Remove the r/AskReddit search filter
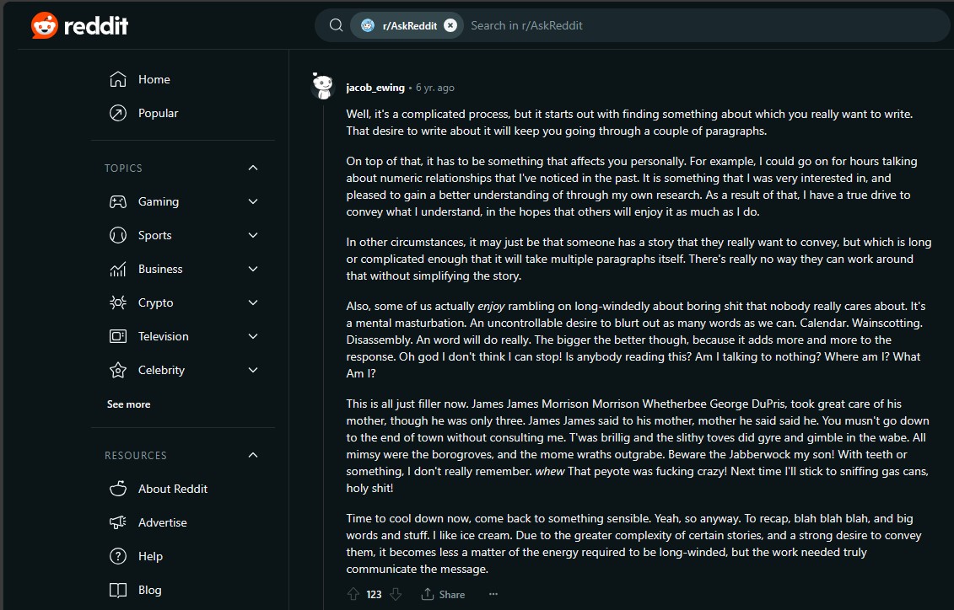 [x=450, y=25]
